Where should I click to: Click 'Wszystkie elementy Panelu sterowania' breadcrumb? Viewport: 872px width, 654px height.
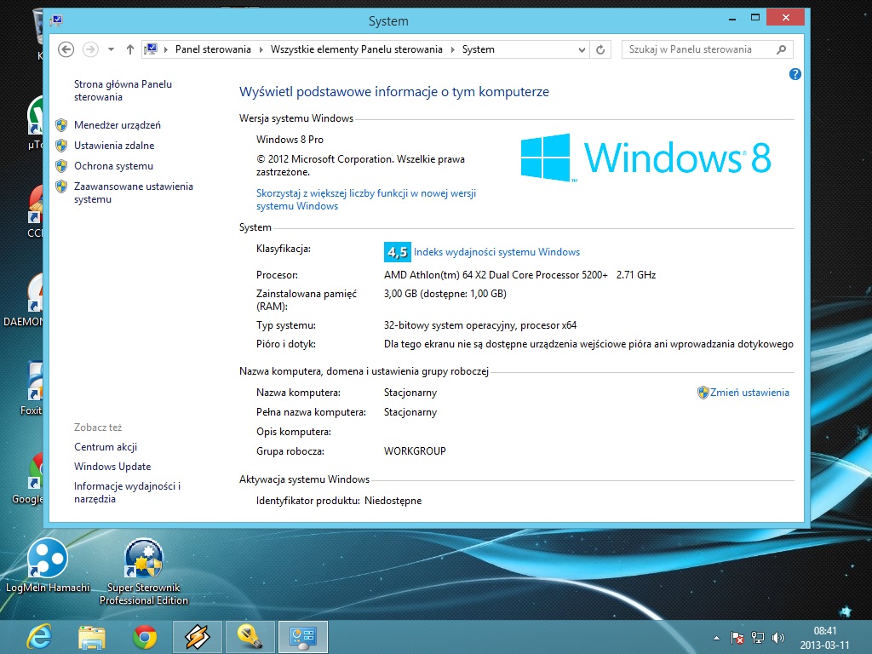pos(357,49)
